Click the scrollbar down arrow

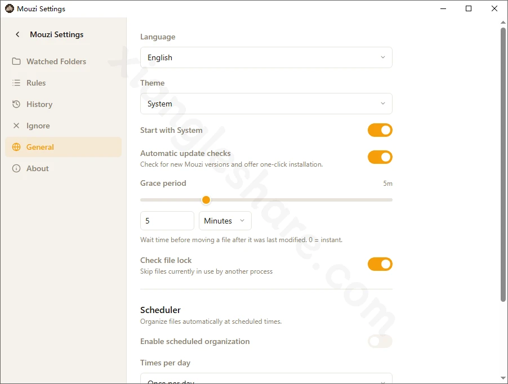pos(503,378)
